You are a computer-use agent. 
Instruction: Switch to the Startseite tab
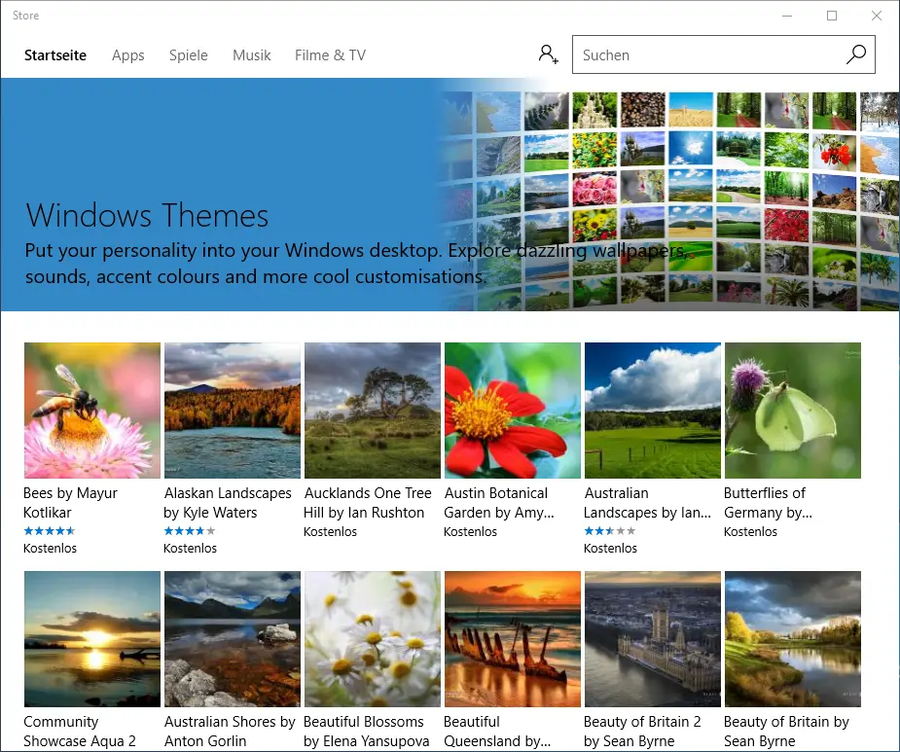click(x=55, y=55)
